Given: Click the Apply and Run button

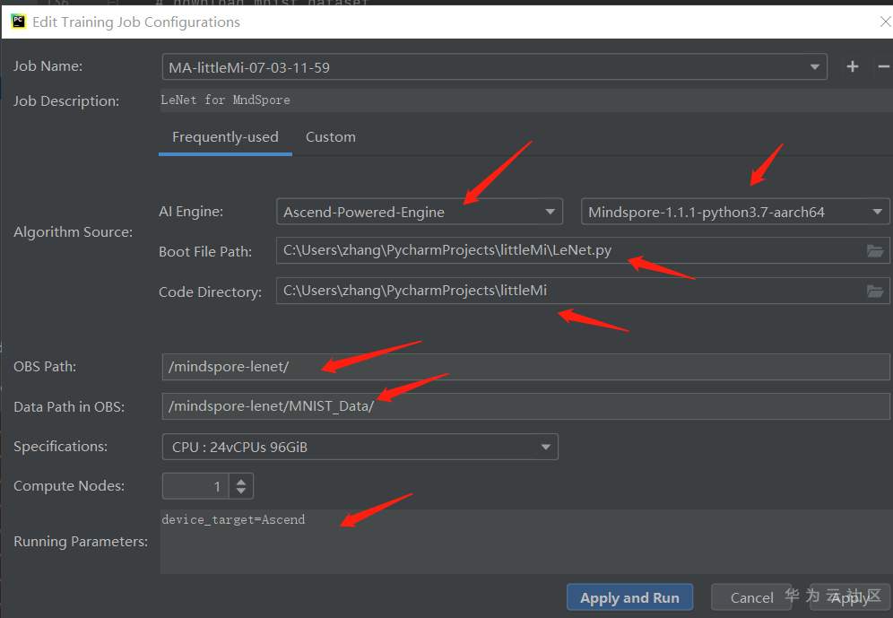Looking at the screenshot, I should (629, 597).
